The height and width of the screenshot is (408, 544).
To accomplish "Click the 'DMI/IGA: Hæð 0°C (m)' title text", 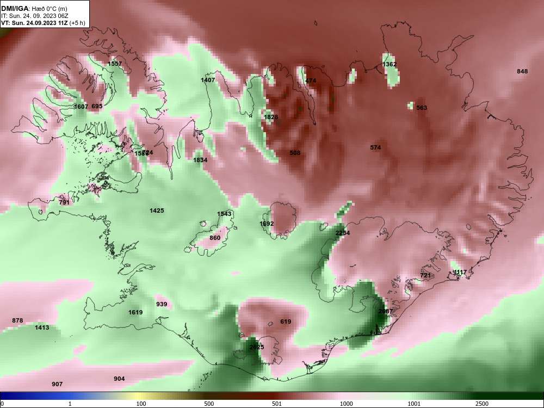I will coord(34,9).
